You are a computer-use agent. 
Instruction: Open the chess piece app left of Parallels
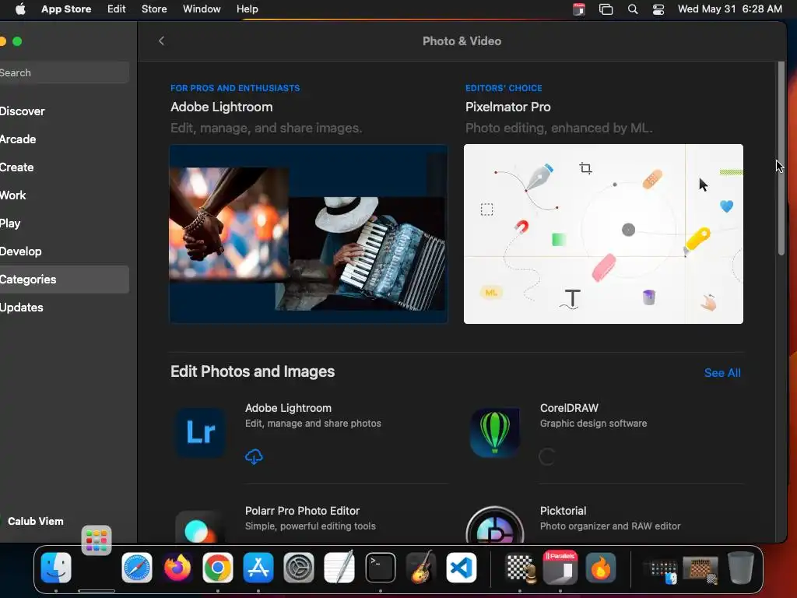point(521,568)
